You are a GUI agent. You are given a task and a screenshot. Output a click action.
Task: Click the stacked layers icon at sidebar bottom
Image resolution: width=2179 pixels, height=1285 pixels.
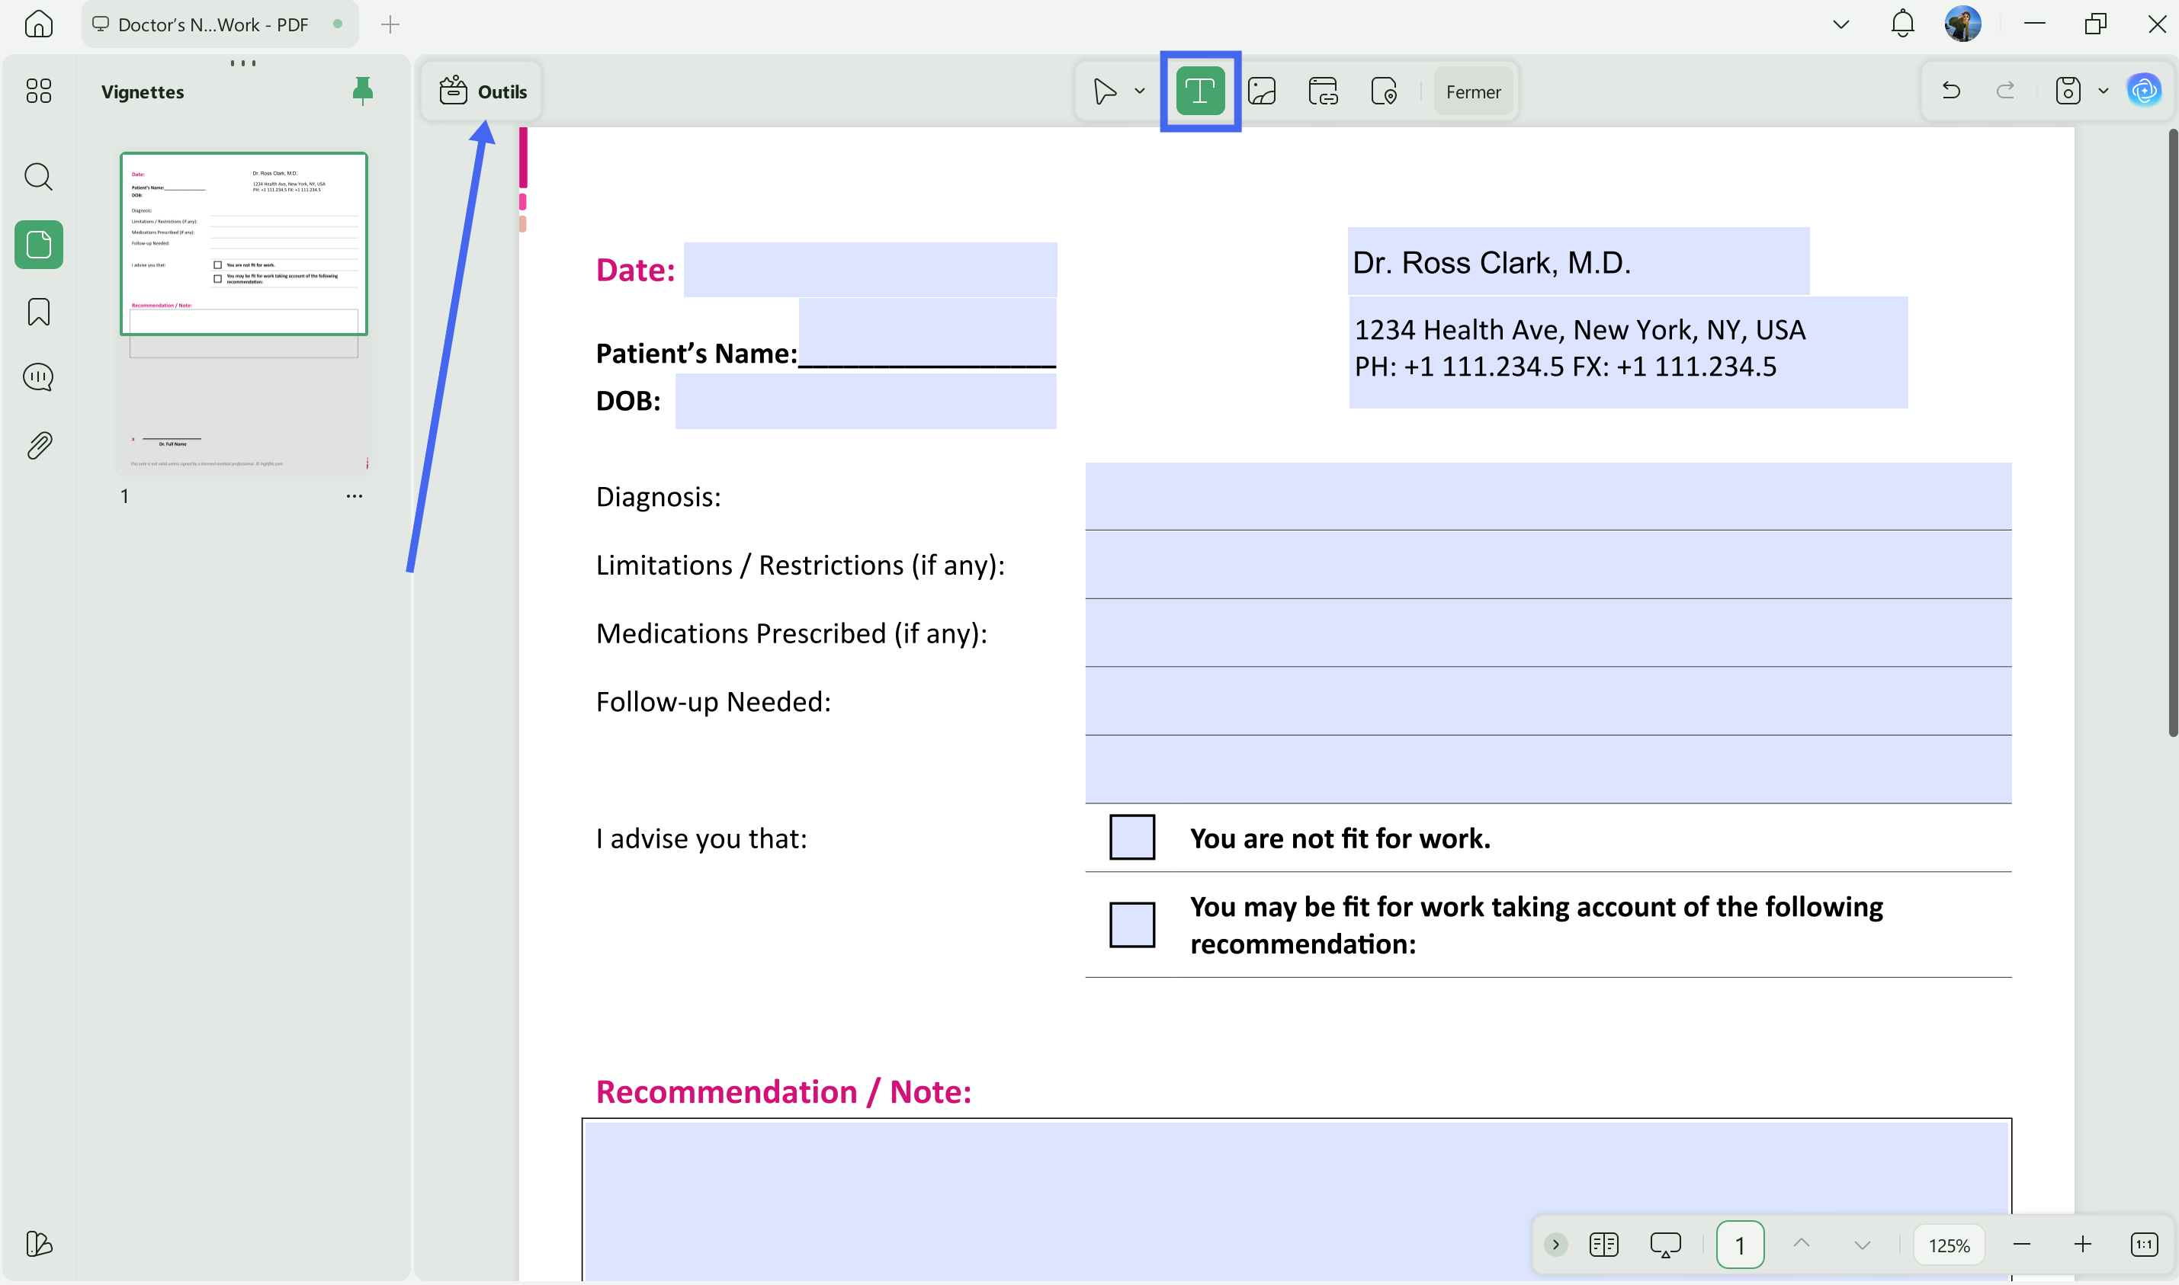[x=39, y=1245]
